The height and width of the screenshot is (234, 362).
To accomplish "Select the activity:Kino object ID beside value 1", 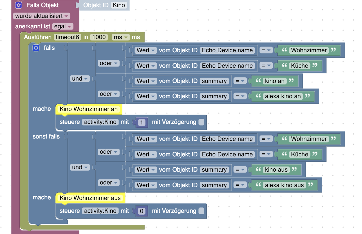I will [x=100, y=122].
